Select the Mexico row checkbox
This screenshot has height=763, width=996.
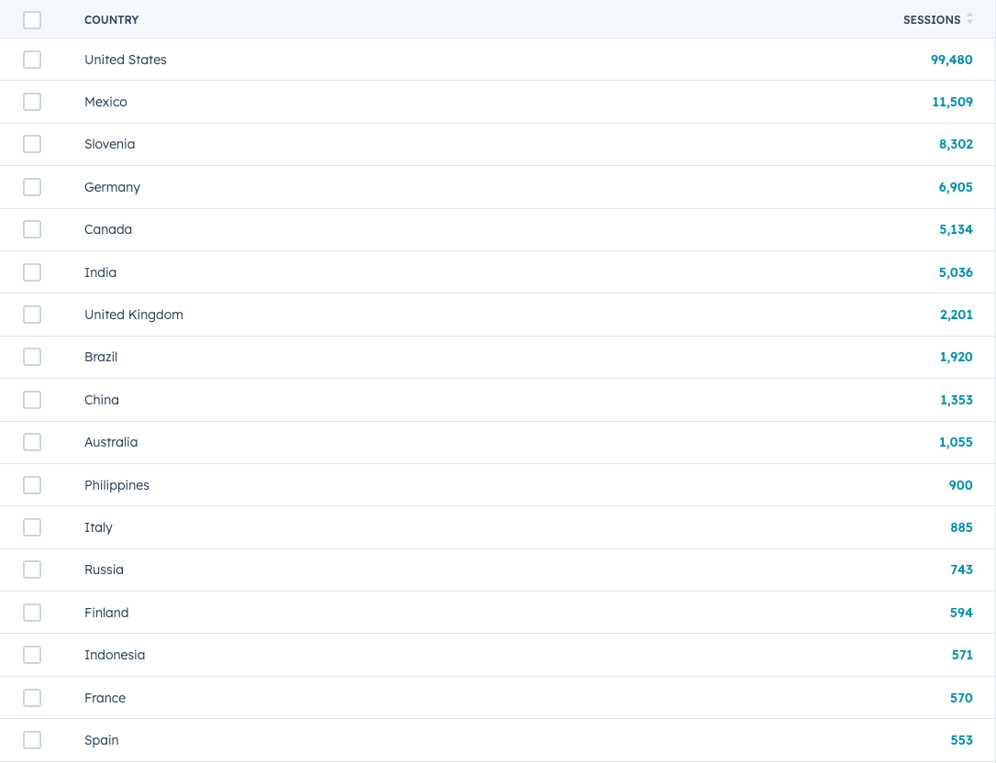(x=32, y=102)
